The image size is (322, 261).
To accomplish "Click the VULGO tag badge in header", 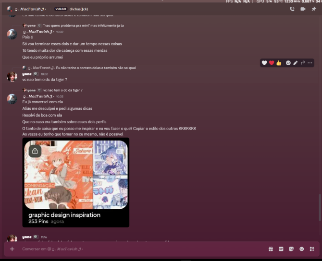I will pos(61,9).
